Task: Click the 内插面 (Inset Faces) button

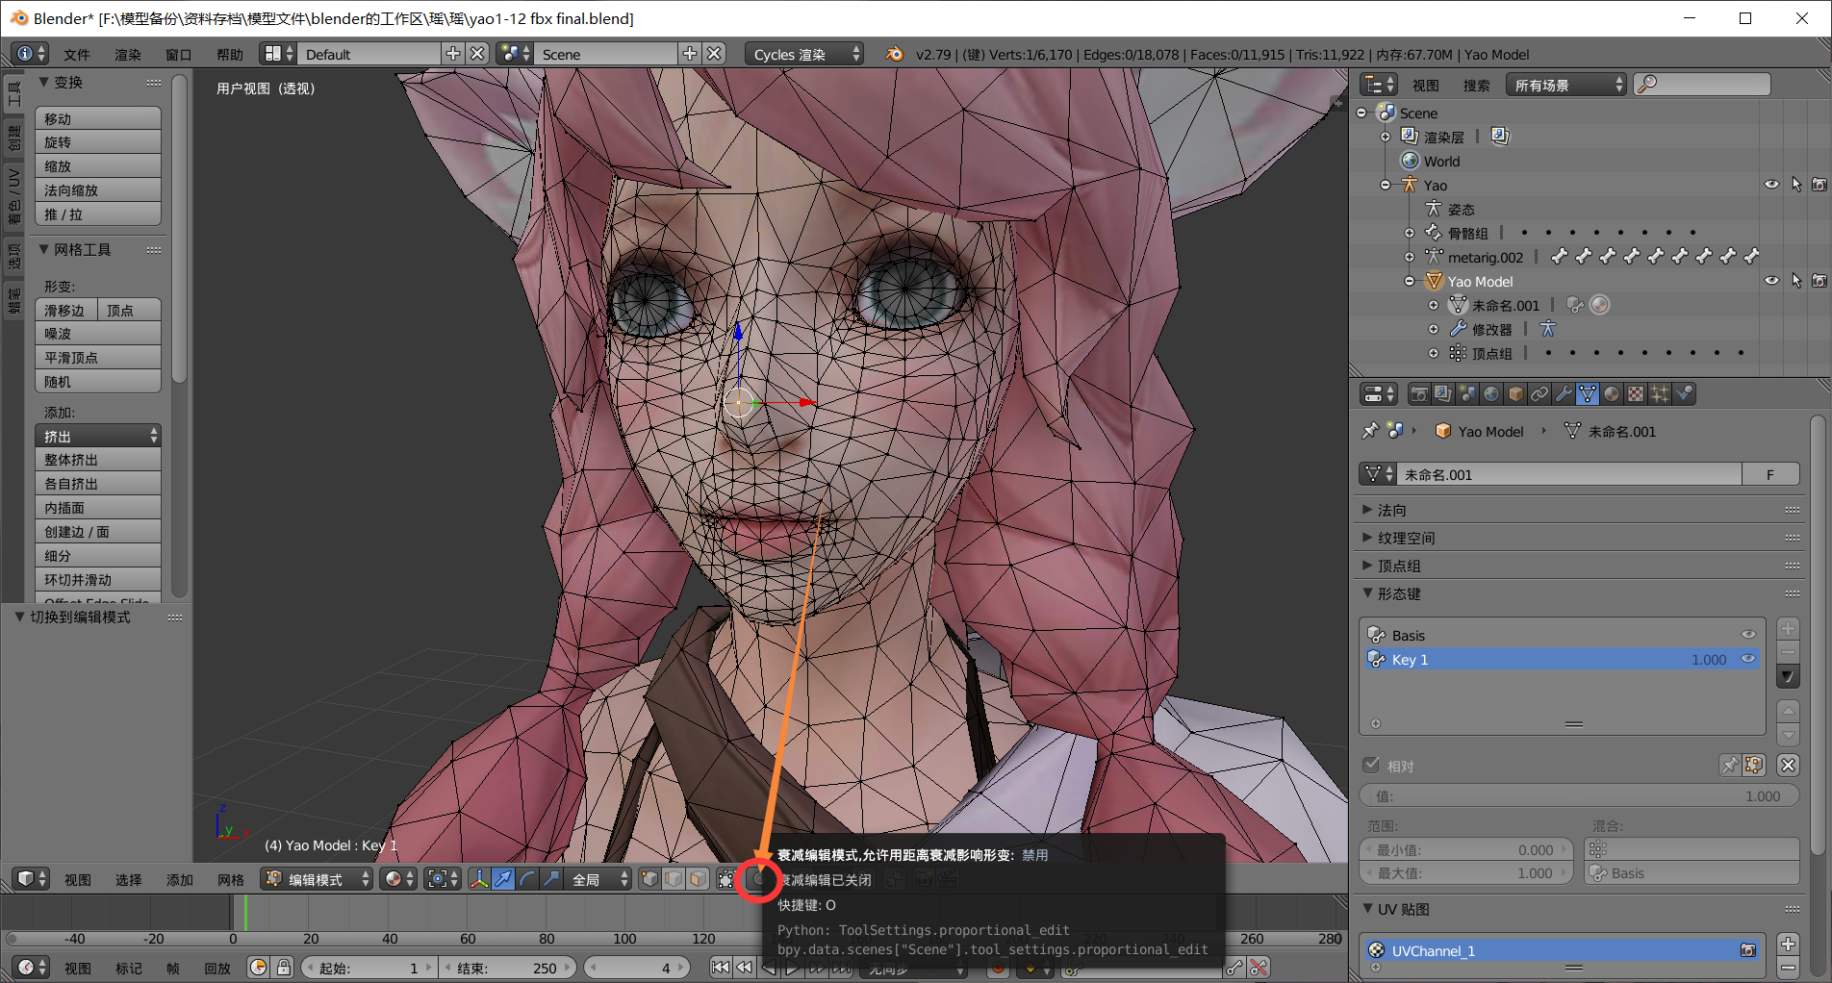Action: (98, 508)
